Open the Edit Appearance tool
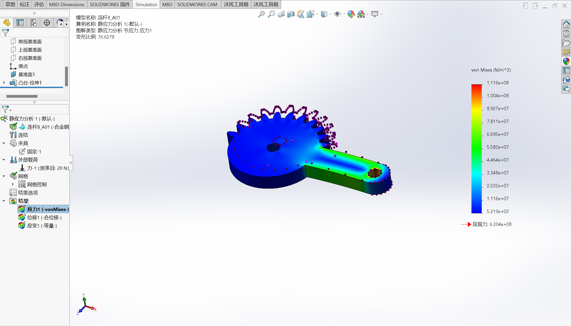571x326 pixels. point(351,14)
